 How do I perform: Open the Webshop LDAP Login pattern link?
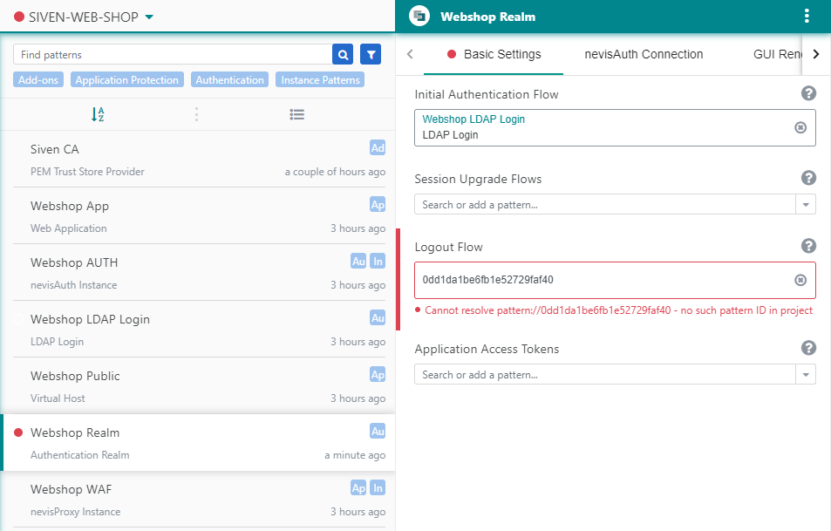473,119
